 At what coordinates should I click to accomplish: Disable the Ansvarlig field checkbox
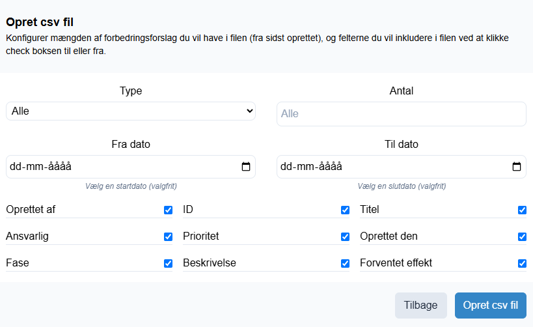[x=169, y=236]
